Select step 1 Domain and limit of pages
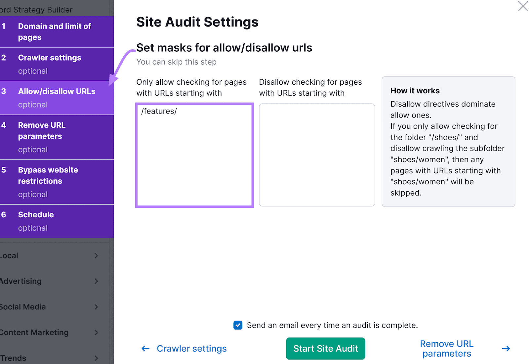The image size is (529, 364). [x=56, y=31]
